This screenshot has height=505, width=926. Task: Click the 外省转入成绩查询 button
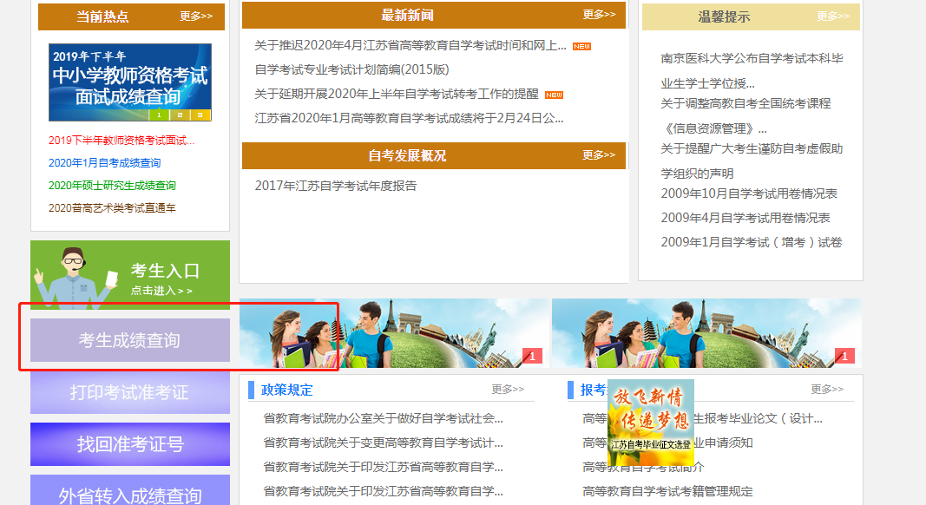coord(130,493)
